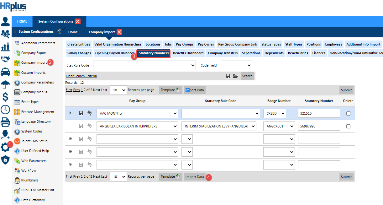This screenshot has width=383, height=205.
Task: Enable Delete for ANGUILLA CARIBBEAN INTERPRETERS row
Action: click(x=348, y=126)
